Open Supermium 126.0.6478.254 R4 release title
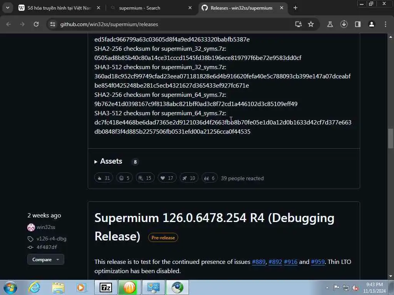This screenshot has height=295, width=394. 214,227
